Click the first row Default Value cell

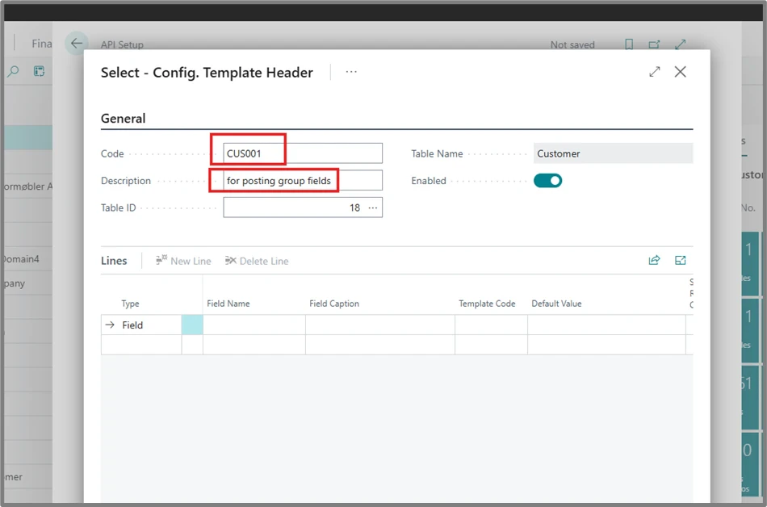tap(606, 325)
